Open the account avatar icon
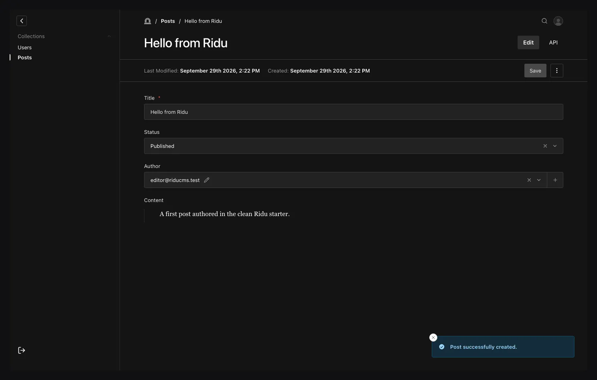 tap(558, 21)
